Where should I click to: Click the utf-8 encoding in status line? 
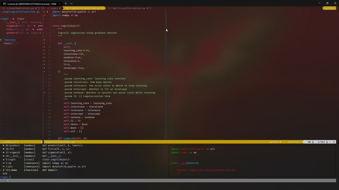coord(293,142)
